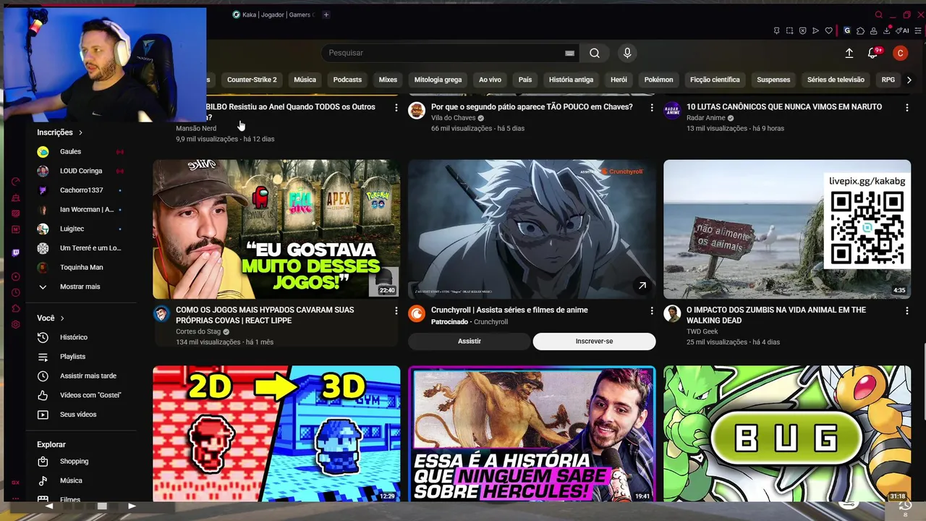Click the browser snapshot capture icon

[x=789, y=31]
